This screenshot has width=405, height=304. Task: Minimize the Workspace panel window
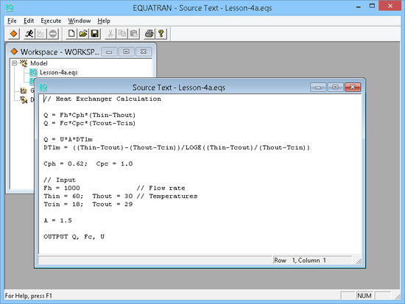pos(109,52)
